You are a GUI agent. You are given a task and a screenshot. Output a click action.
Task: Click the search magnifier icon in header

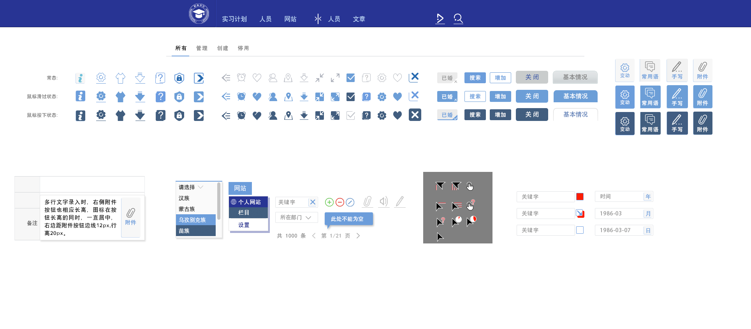tap(458, 18)
